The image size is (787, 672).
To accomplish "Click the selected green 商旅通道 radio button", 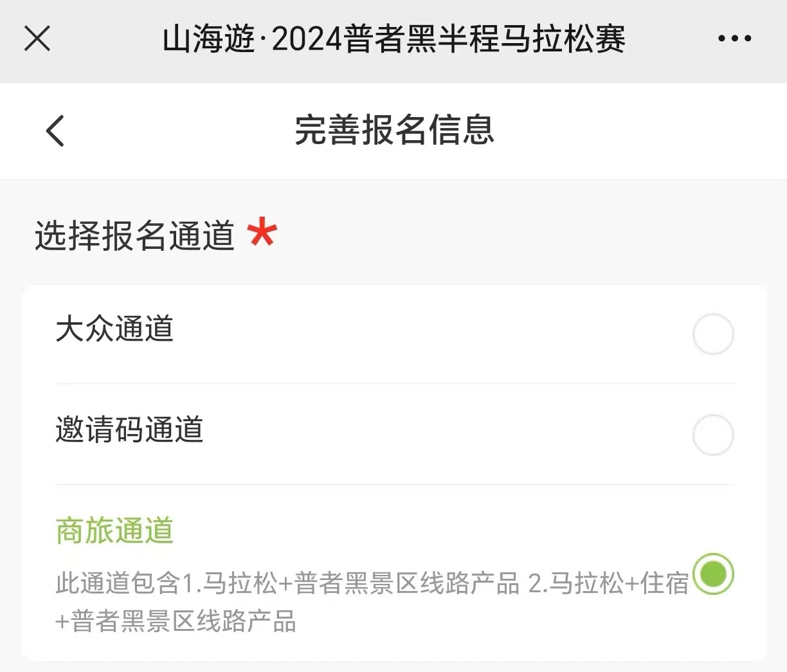I will click(x=713, y=573).
